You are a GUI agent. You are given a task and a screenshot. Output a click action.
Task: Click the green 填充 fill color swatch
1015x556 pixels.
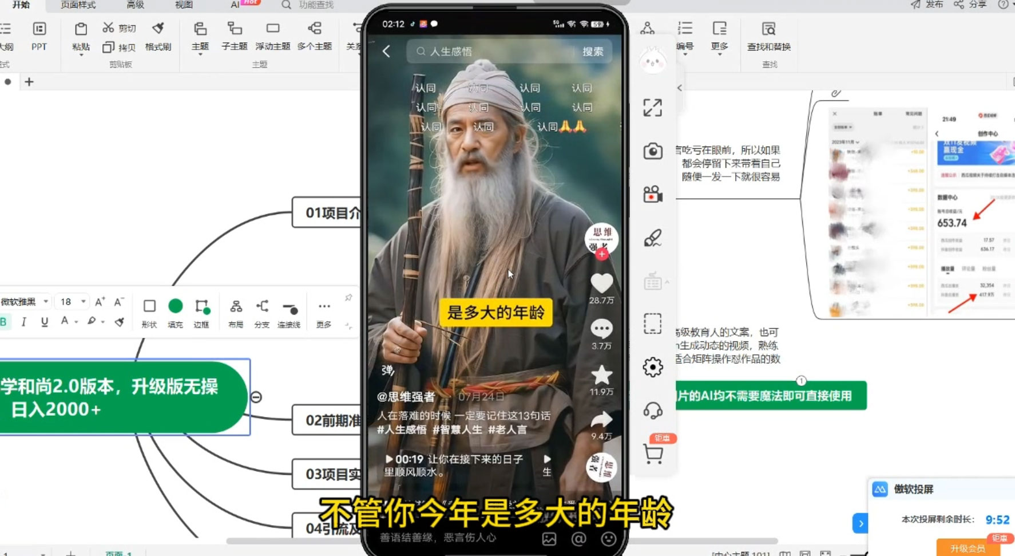pyautogui.click(x=175, y=305)
